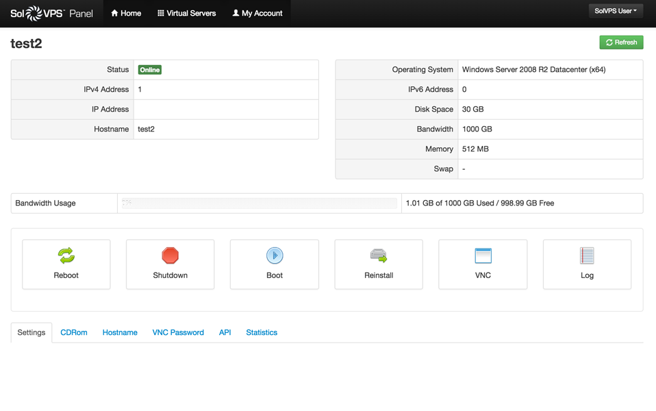
Task: Click the SolVPS Panel logo
Action: (x=53, y=13)
